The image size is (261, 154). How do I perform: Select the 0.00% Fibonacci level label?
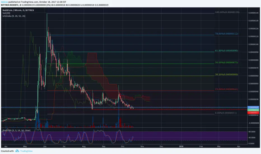226,113
